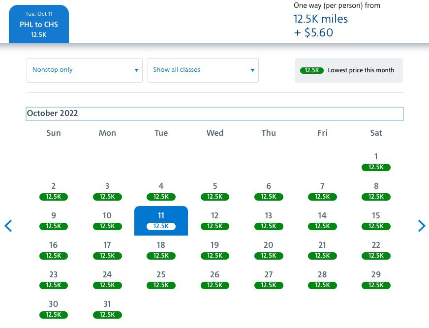
Task: Click the 12.5K Lowest price legend badge
Action: coord(312,70)
